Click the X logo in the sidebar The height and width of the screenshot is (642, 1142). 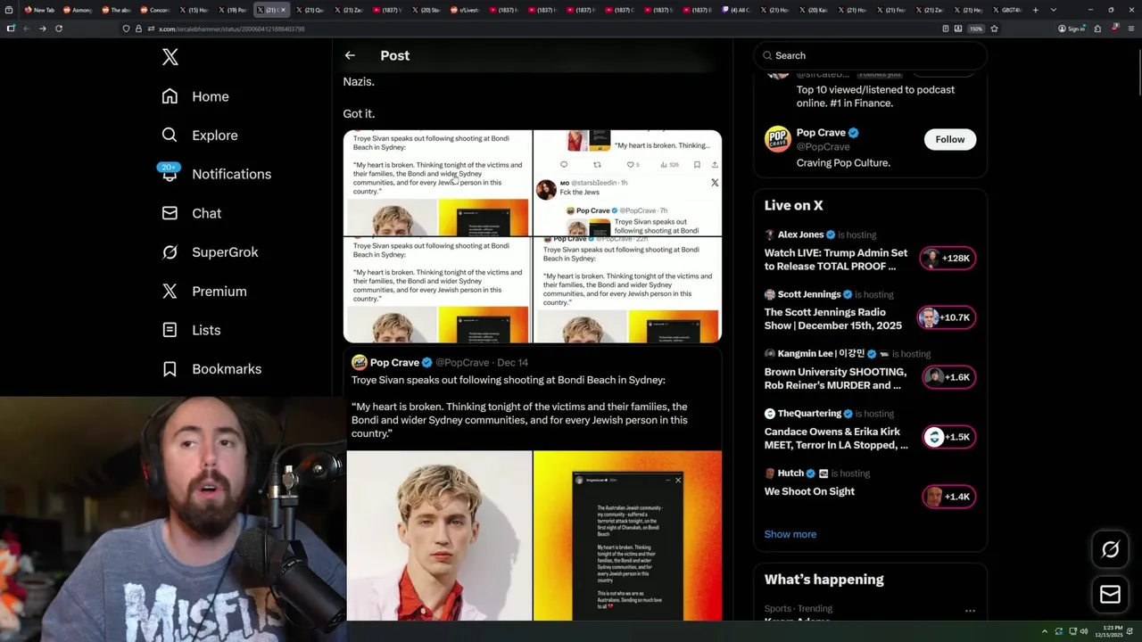point(170,57)
